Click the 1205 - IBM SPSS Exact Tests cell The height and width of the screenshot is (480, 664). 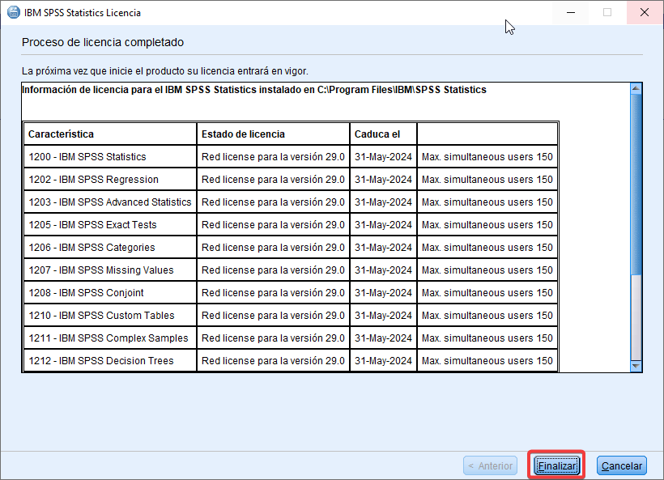click(92, 225)
